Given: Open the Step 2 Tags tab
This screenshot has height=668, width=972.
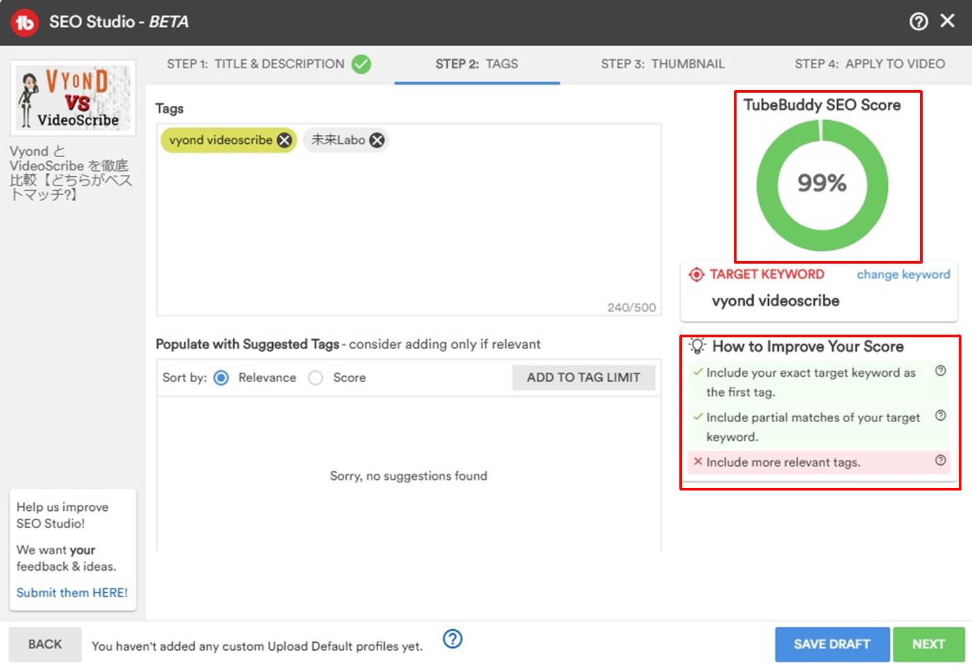Looking at the screenshot, I should pos(477,64).
